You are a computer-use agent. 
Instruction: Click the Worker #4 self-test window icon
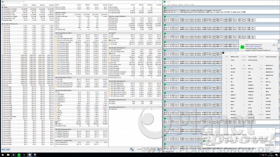click(x=165, y=42)
